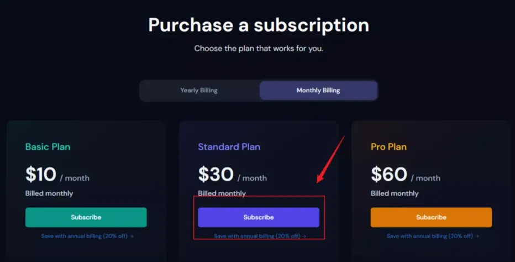This screenshot has width=515, height=262.
Task: Click the $60 price text
Action: coord(389,175)
